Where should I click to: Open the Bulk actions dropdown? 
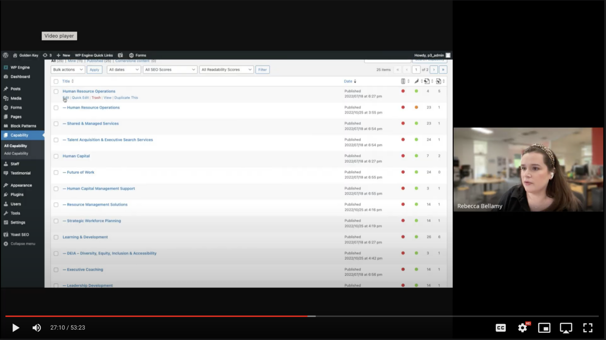pyautogui.click(x=68, y=70)
